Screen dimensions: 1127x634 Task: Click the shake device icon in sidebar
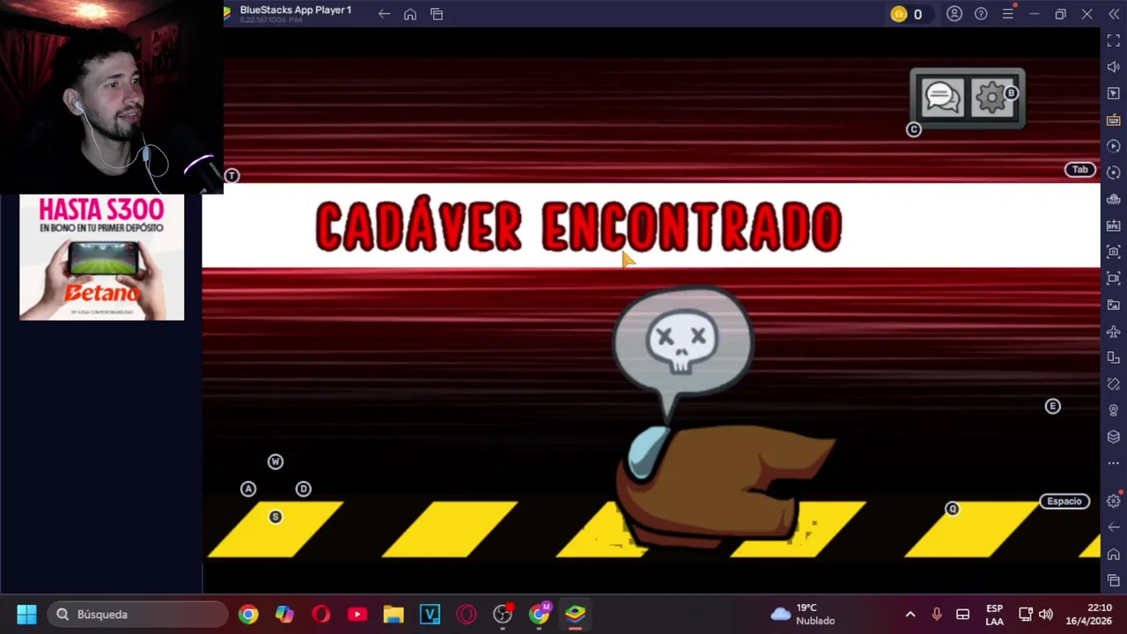[1114, 384]
